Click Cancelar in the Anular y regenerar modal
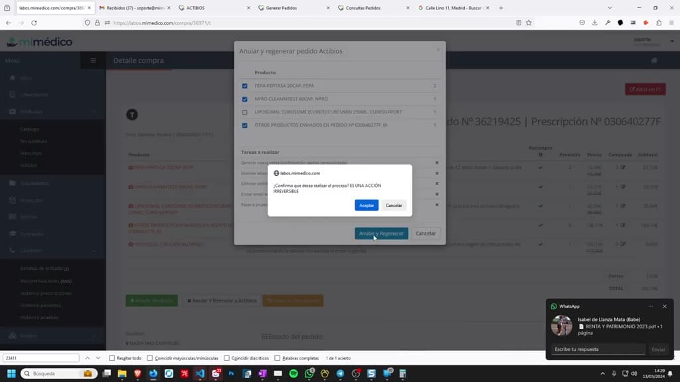 tap(426, 233)
